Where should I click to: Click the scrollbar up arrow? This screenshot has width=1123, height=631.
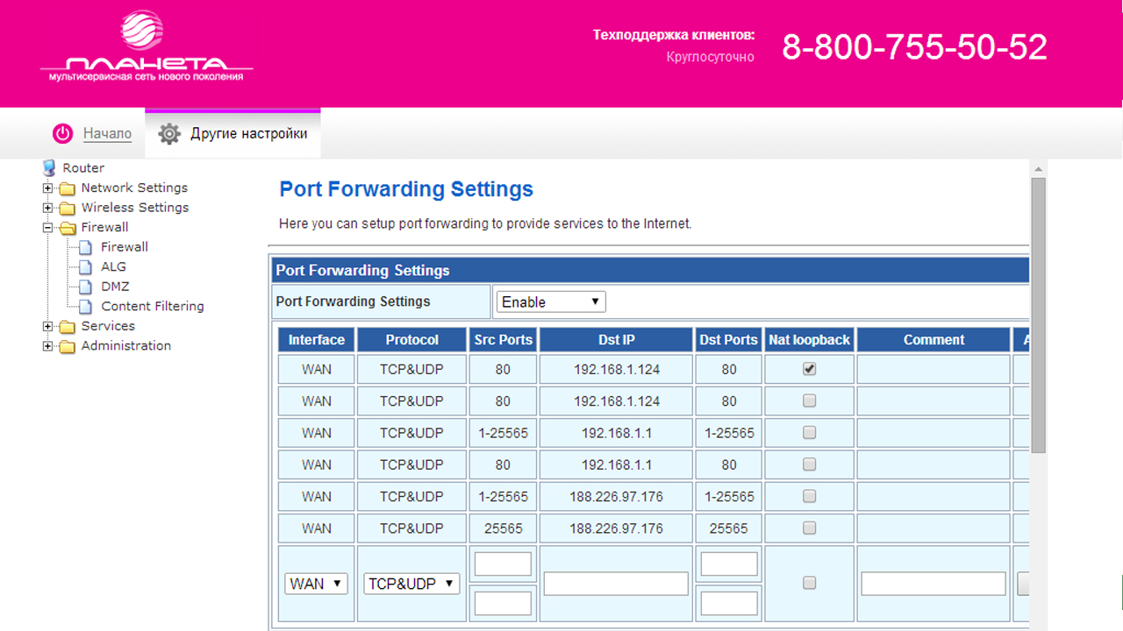(x=1038, y=168)
